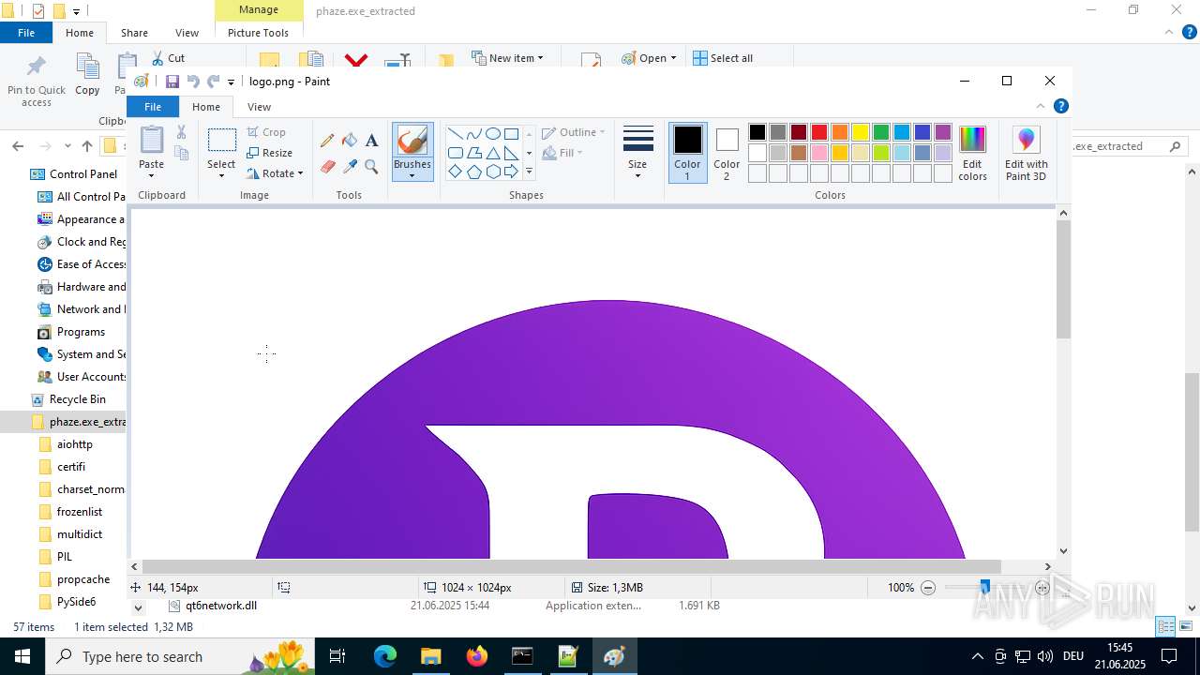Select the Eraser tool
Viewport: 1200px width, 675px height.
327,167
